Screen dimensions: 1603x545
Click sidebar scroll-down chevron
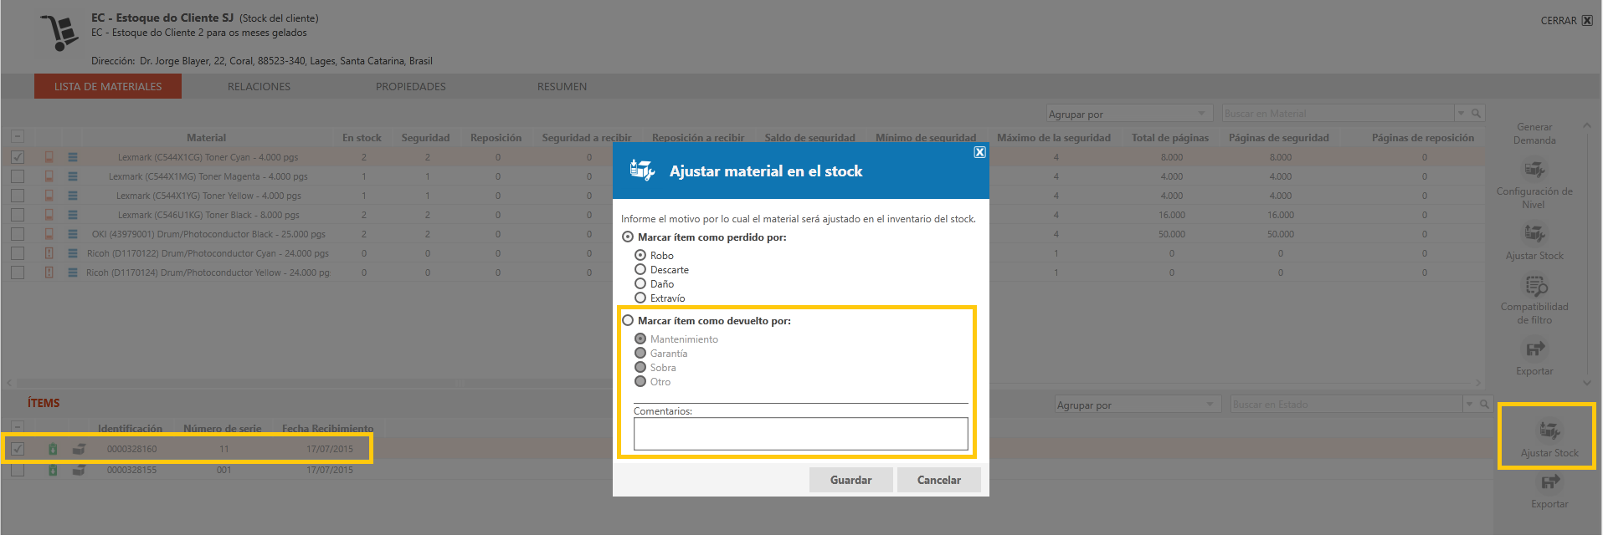[x=1587, y=383]
